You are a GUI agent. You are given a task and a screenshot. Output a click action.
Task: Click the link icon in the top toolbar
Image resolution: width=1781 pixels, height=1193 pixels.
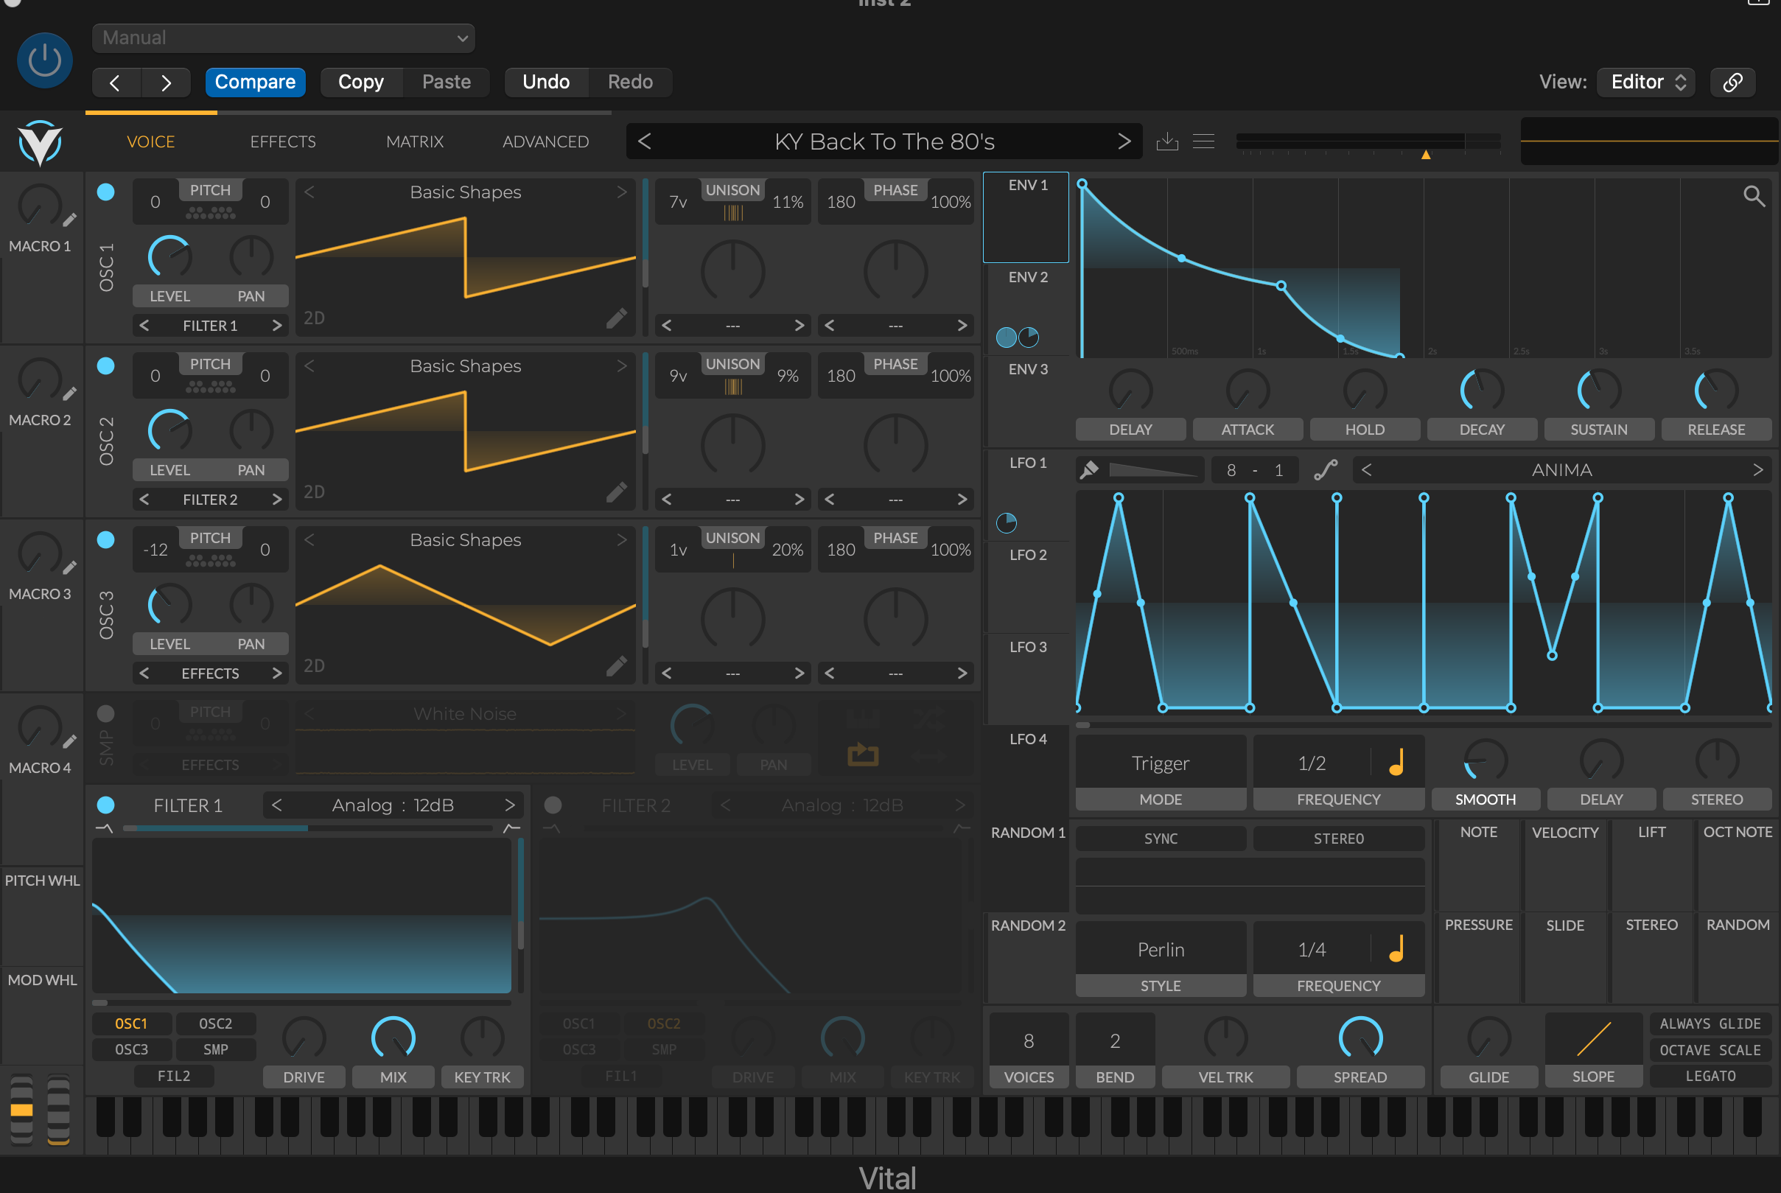pyautogui.click(x=1733, y=83)
